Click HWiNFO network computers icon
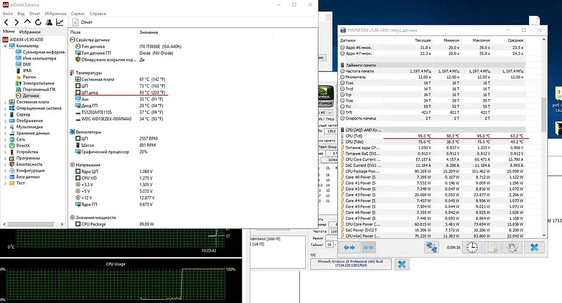The image size is (562, 303). [432, 247]
